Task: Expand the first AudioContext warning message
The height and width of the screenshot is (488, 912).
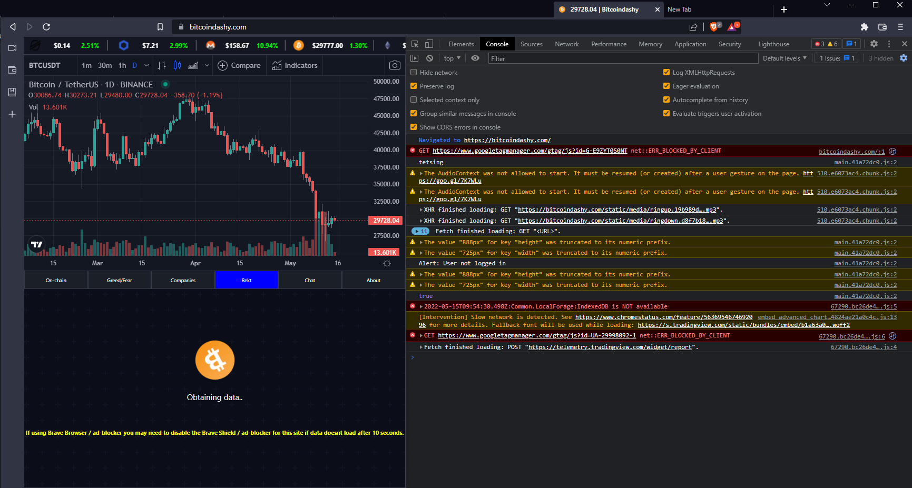Action: [421, 173]
